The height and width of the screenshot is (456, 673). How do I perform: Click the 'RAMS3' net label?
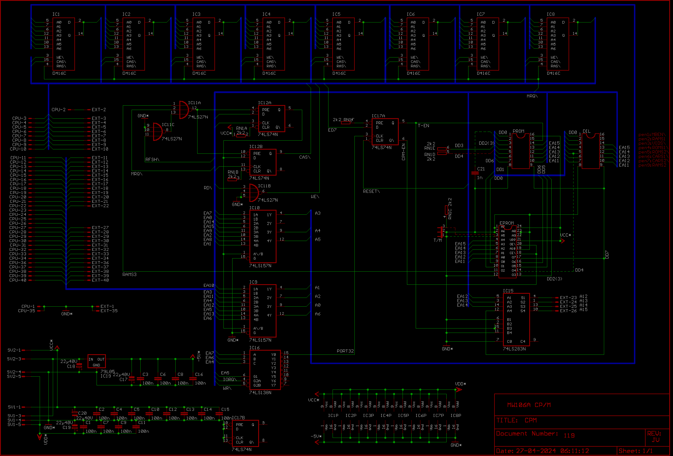130,275
